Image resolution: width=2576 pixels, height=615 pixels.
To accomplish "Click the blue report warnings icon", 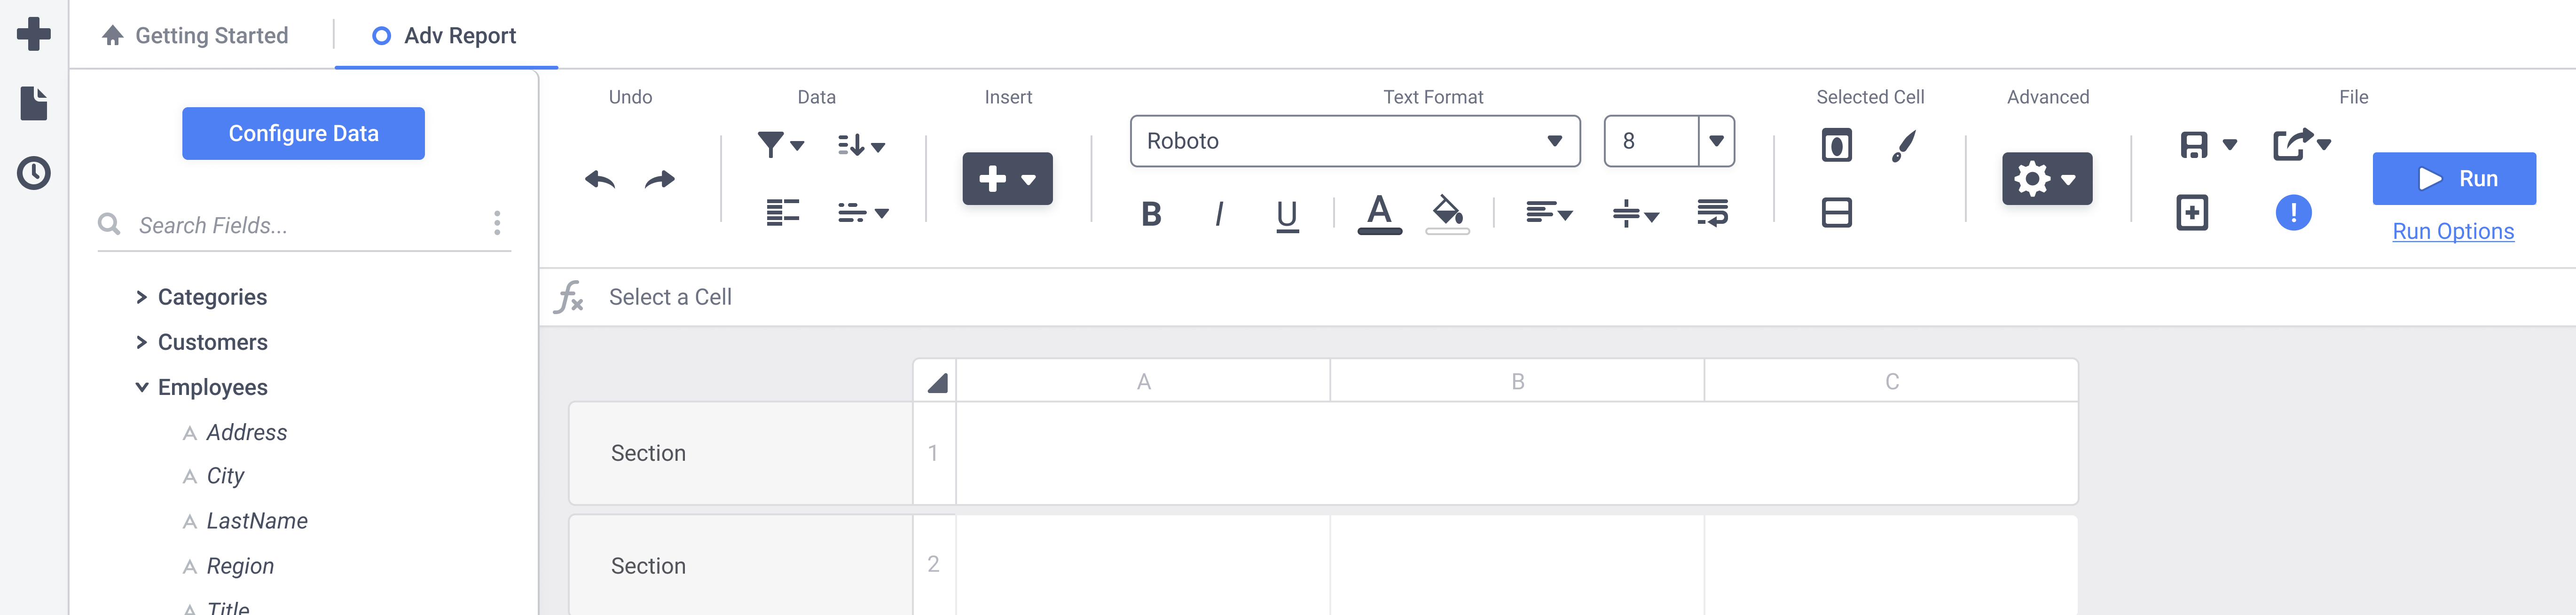I will [x=2293, y=212].
